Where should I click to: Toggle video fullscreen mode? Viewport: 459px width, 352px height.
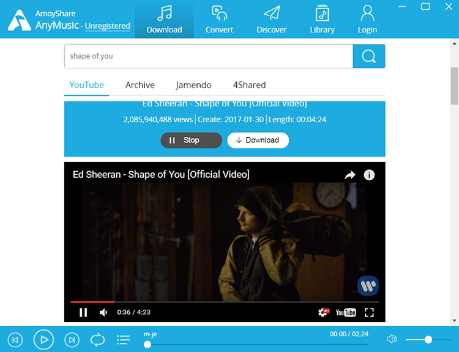[370, 312]
